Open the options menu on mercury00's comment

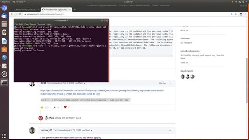click(171, 130)
